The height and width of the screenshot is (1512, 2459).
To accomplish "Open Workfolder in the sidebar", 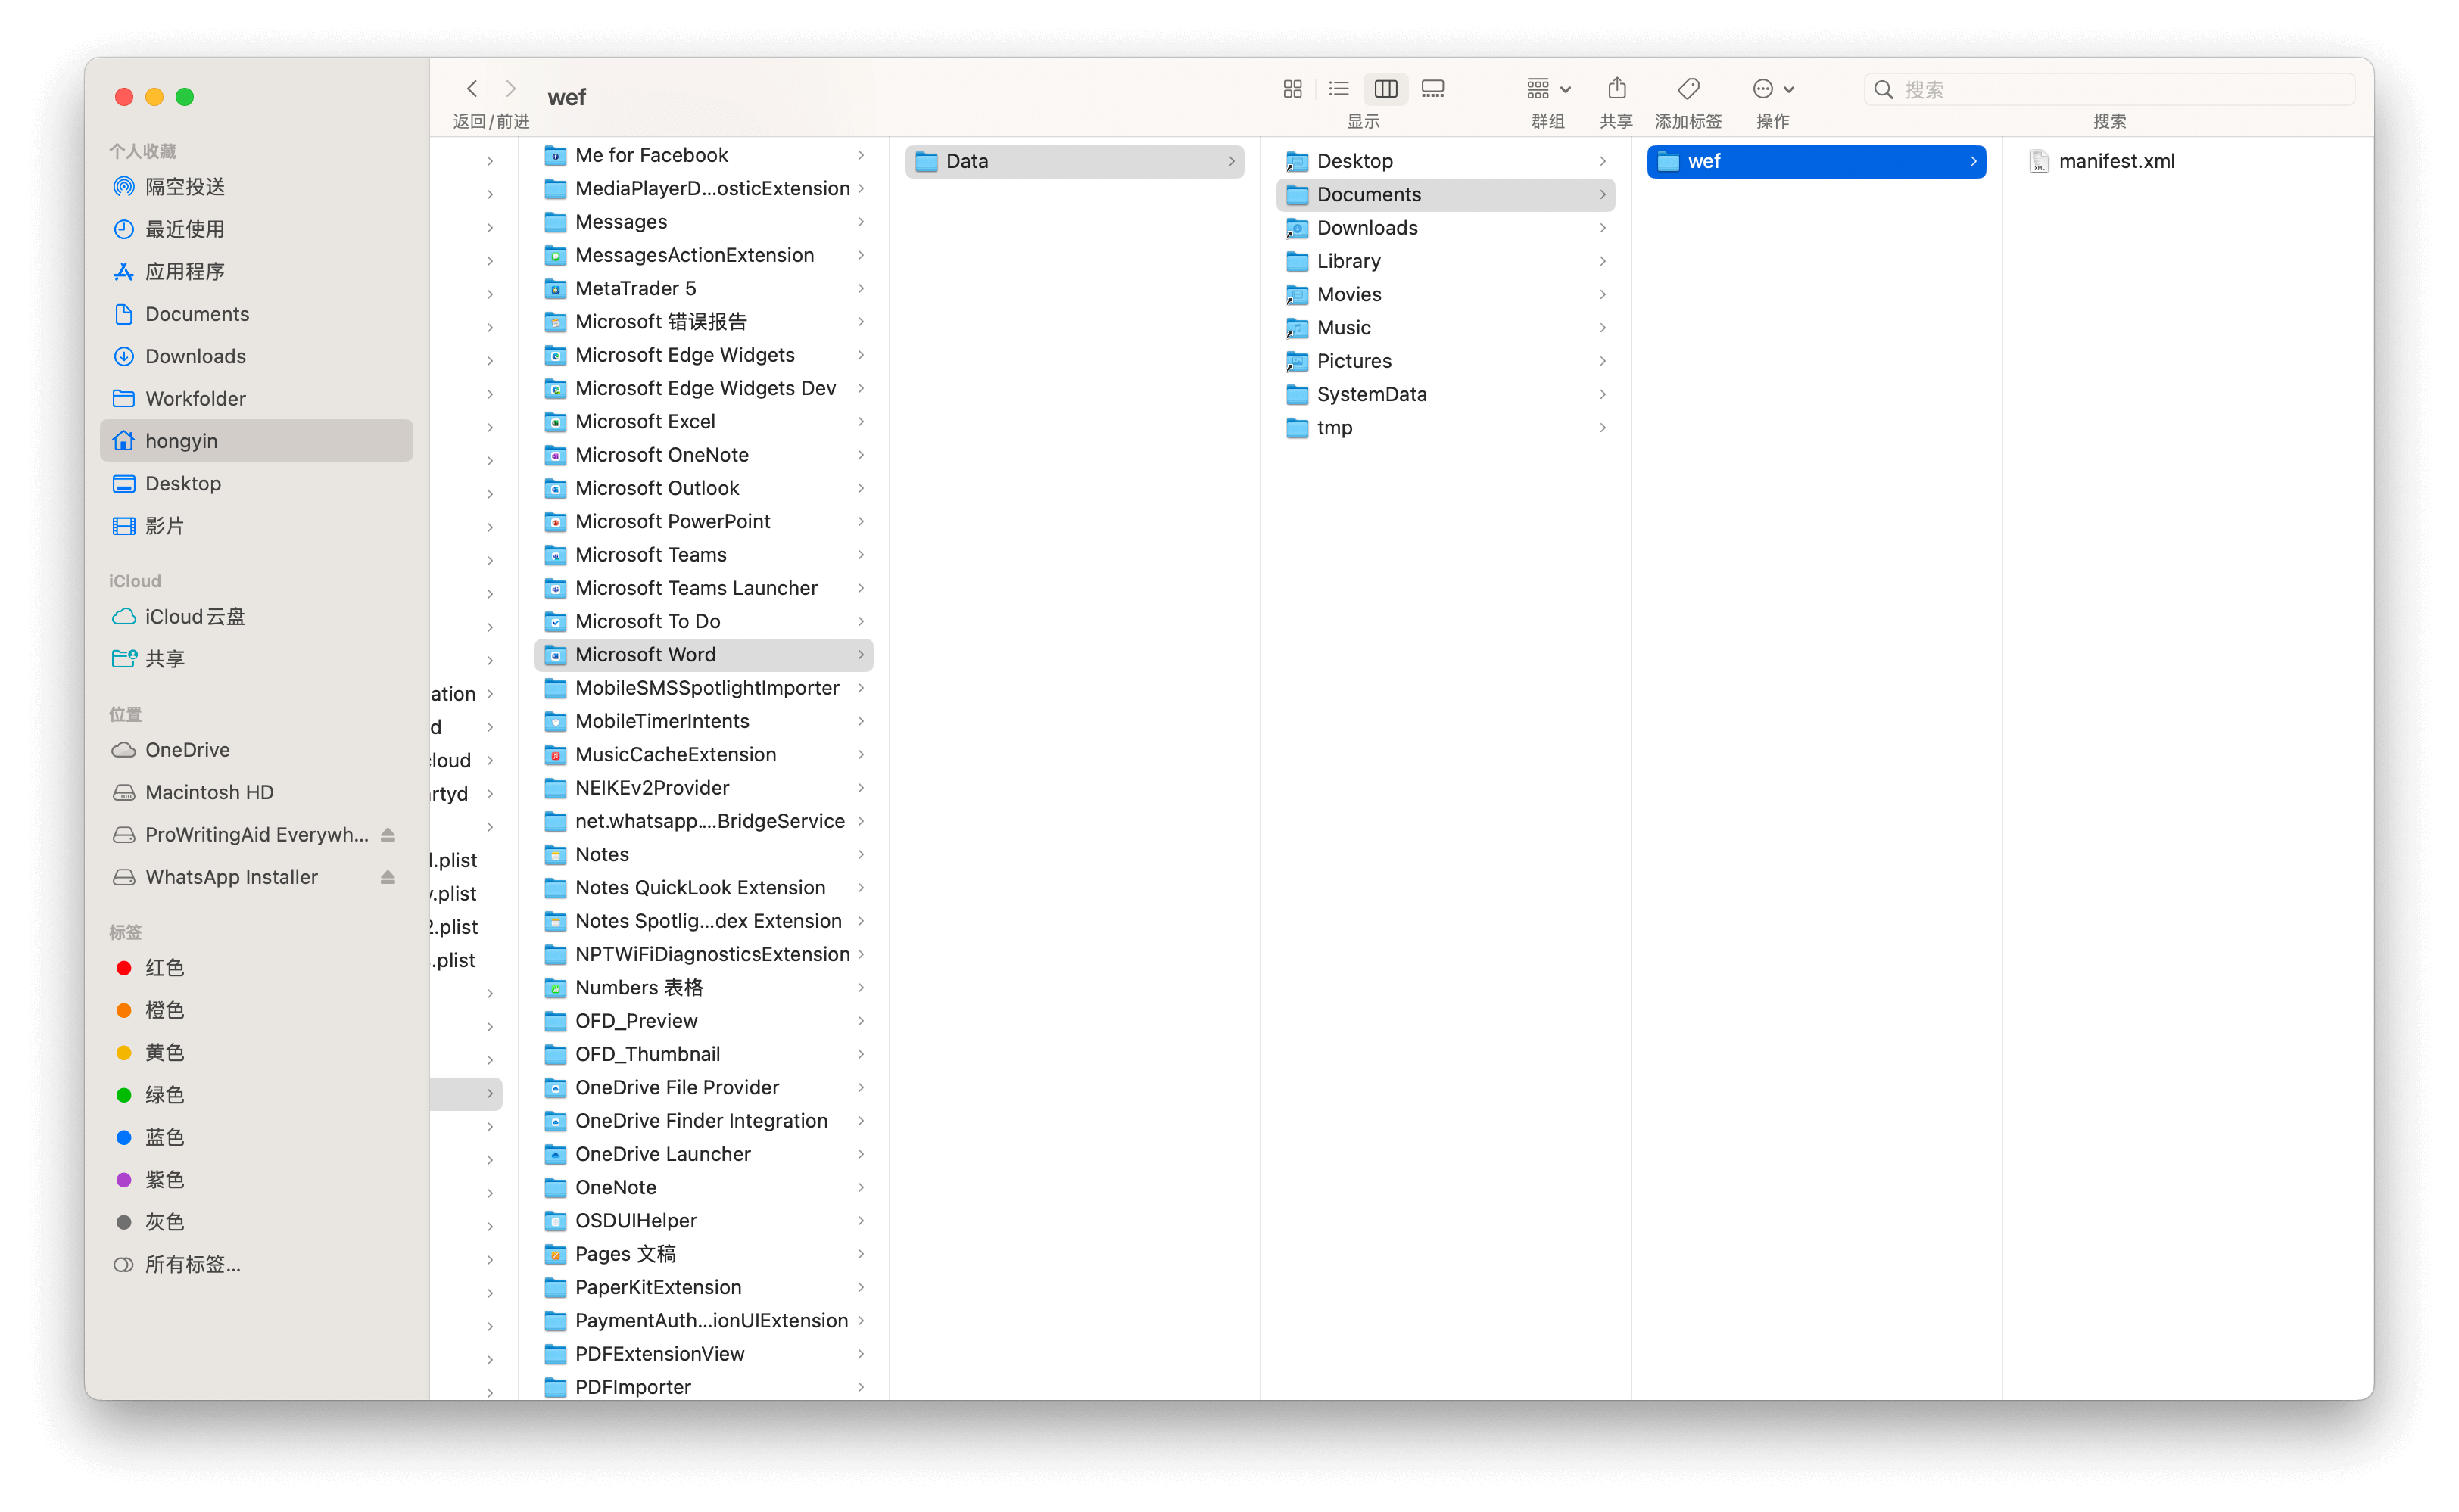I will point(256,398).
